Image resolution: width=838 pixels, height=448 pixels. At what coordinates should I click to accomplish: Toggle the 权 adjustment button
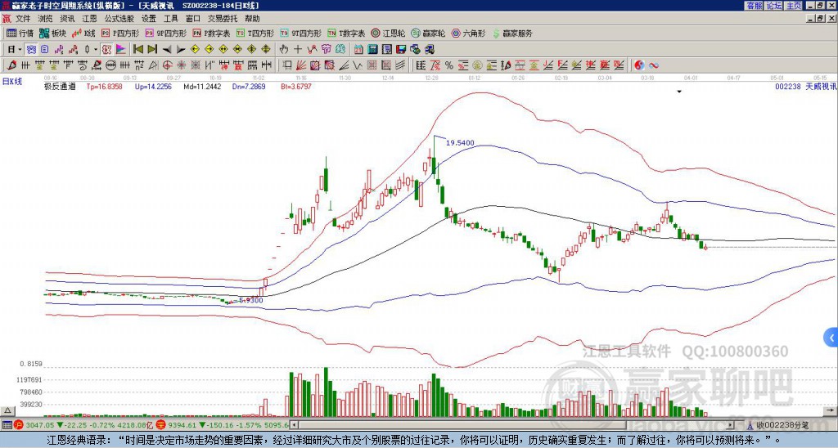(106, 50)
